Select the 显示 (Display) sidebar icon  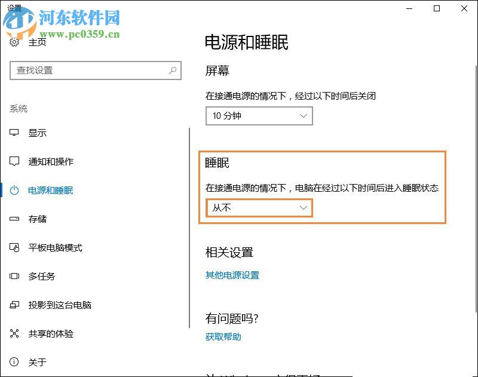pyautogui.click(x=13, y=133)
